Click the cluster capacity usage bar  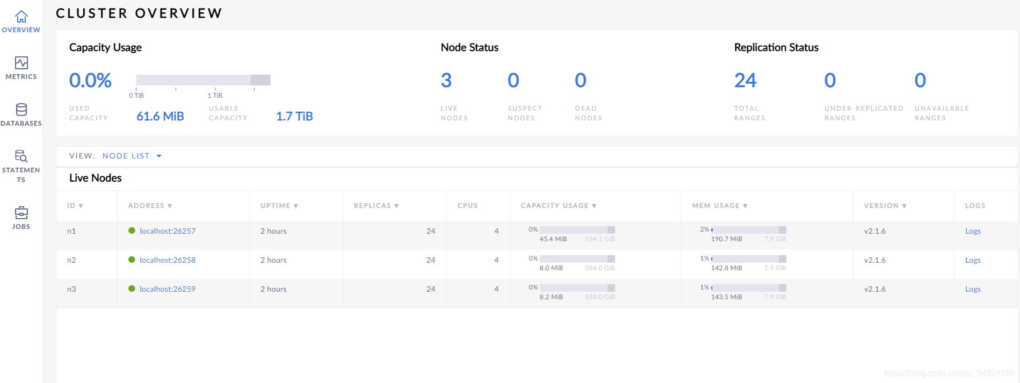[x=204, y=80]
